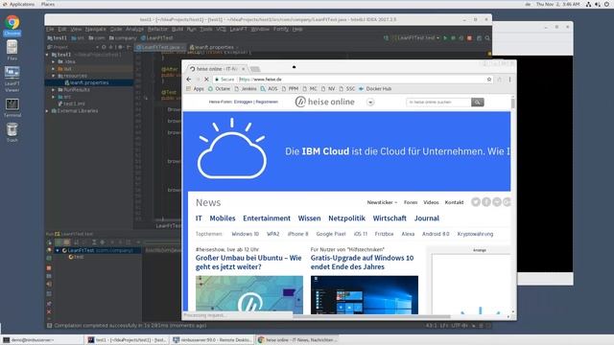Go back in the Chrome browser
The height and width of the screenshot is (345, 614).
coord(189,80)
